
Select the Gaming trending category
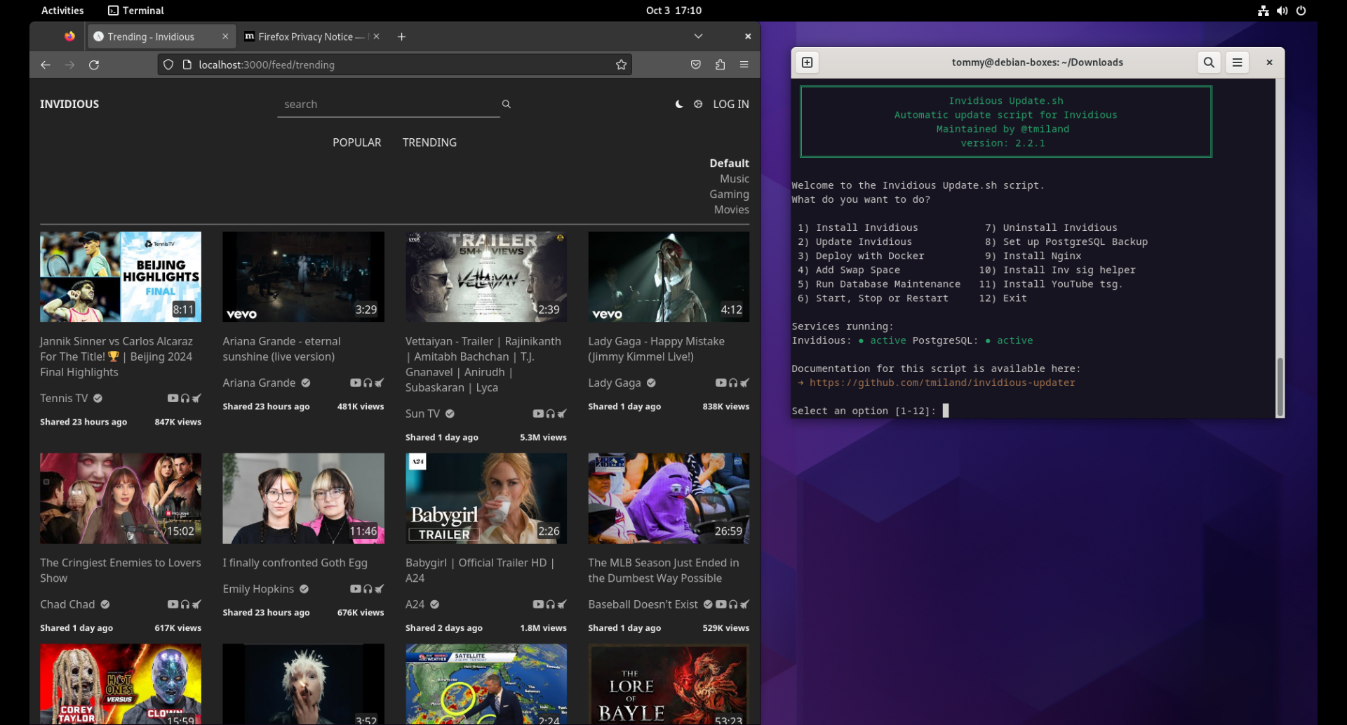tap(730, 194)
